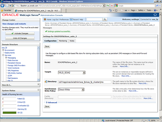
Task: Collapse the System Status panel
Action: tap(38, 90)
